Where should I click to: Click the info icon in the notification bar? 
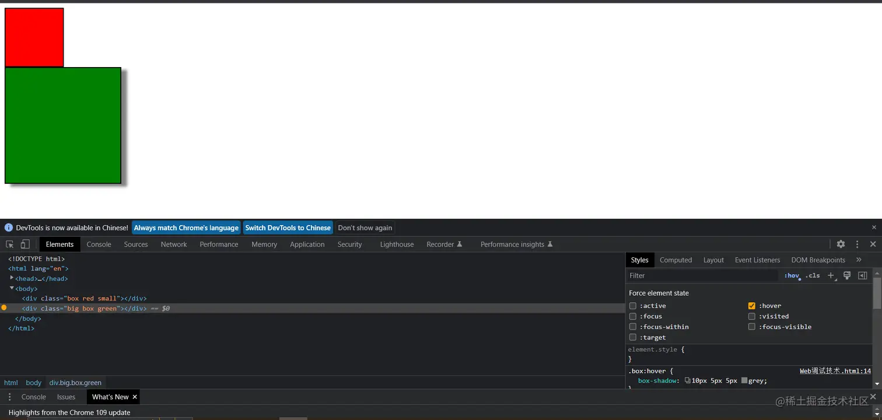tap(9, 228)
